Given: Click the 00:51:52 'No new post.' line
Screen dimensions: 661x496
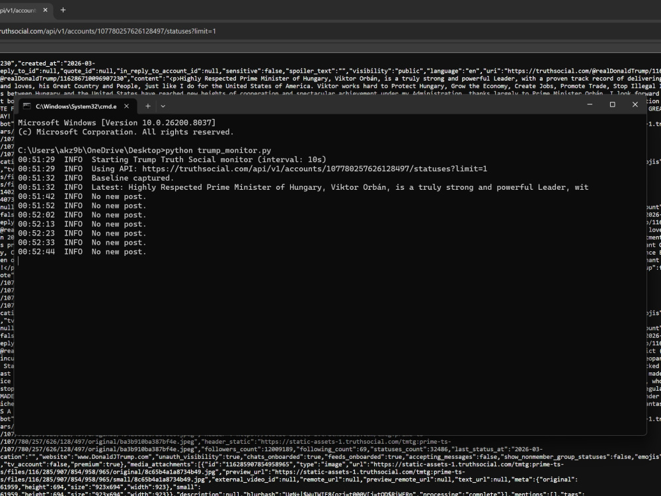Looking at the screenshot, I should [x=82, y=206].
